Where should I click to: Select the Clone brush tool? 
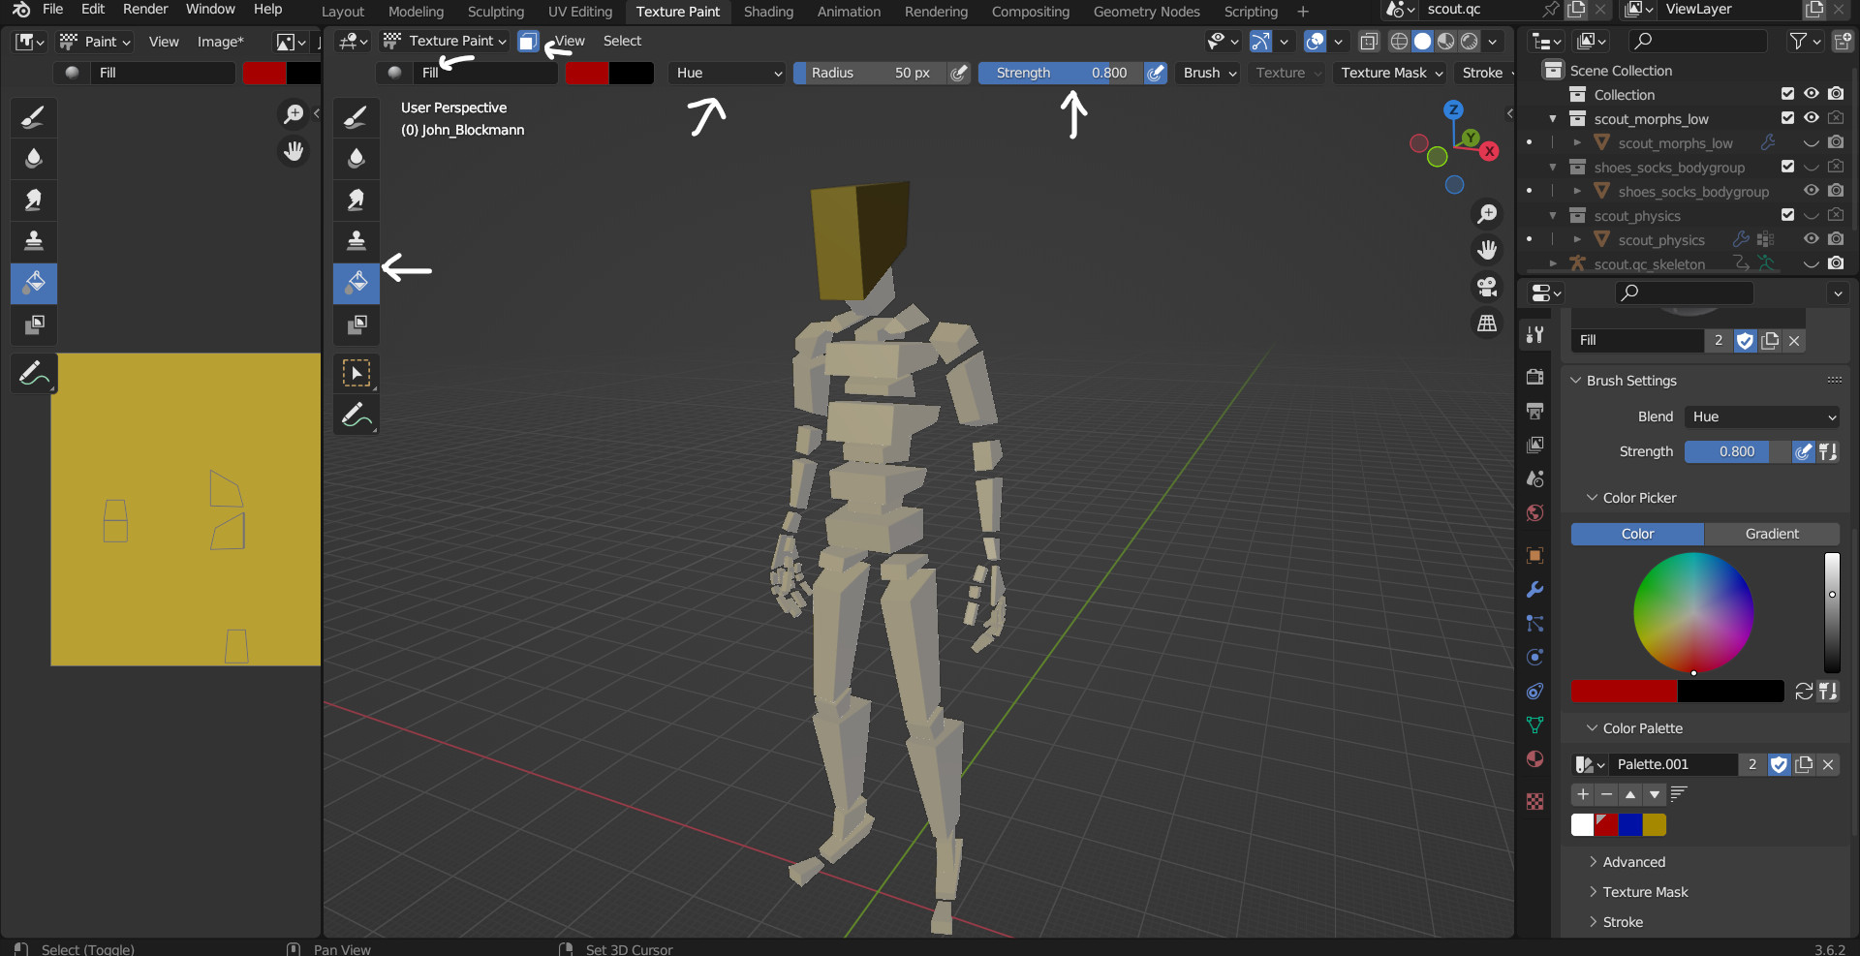[356, 241]
